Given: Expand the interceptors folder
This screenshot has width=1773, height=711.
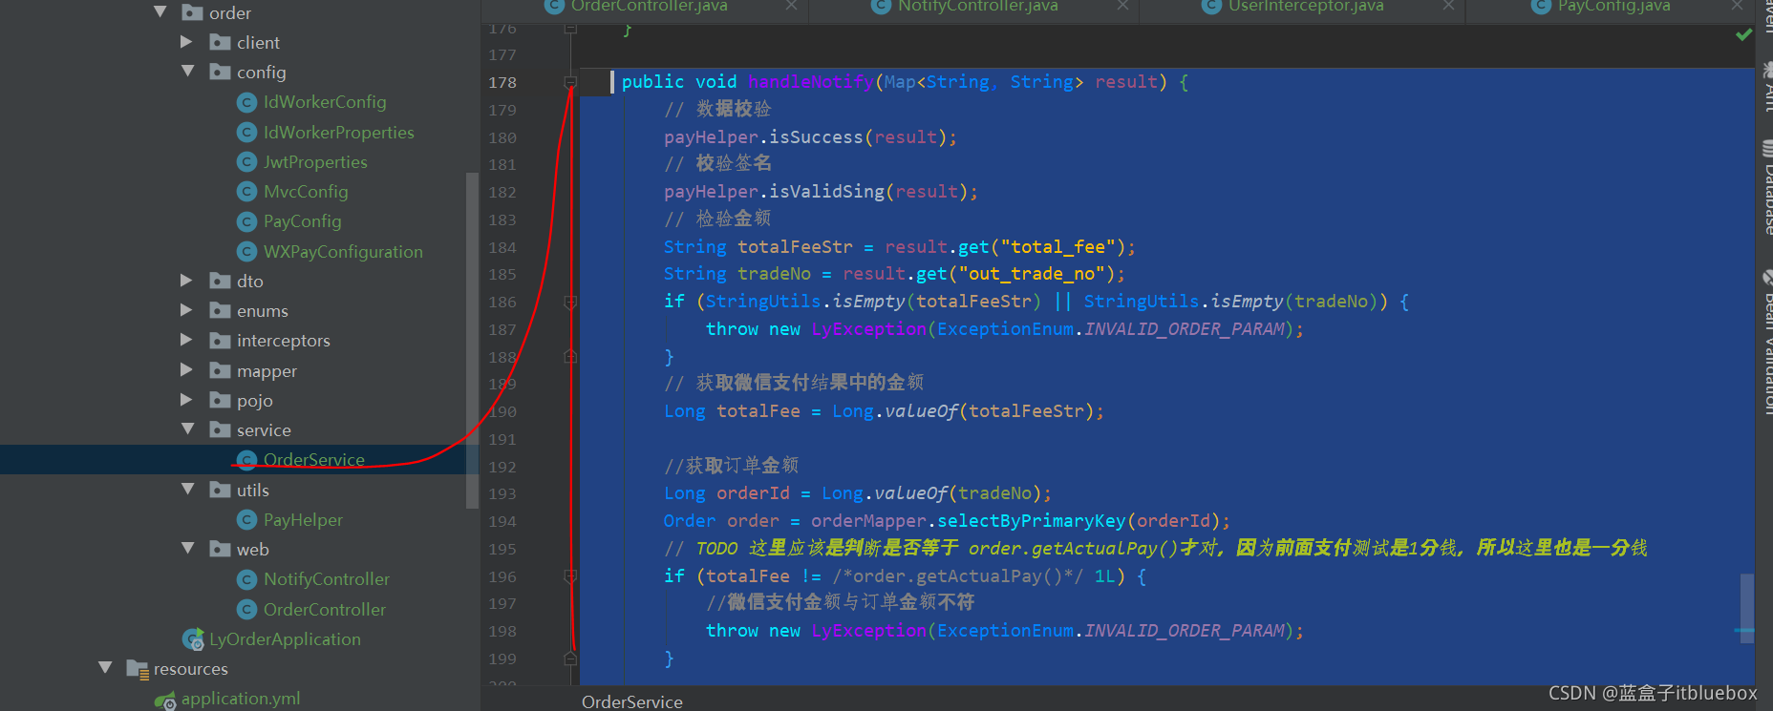Looking at the screenshot, I should click(x=186, y=340).
